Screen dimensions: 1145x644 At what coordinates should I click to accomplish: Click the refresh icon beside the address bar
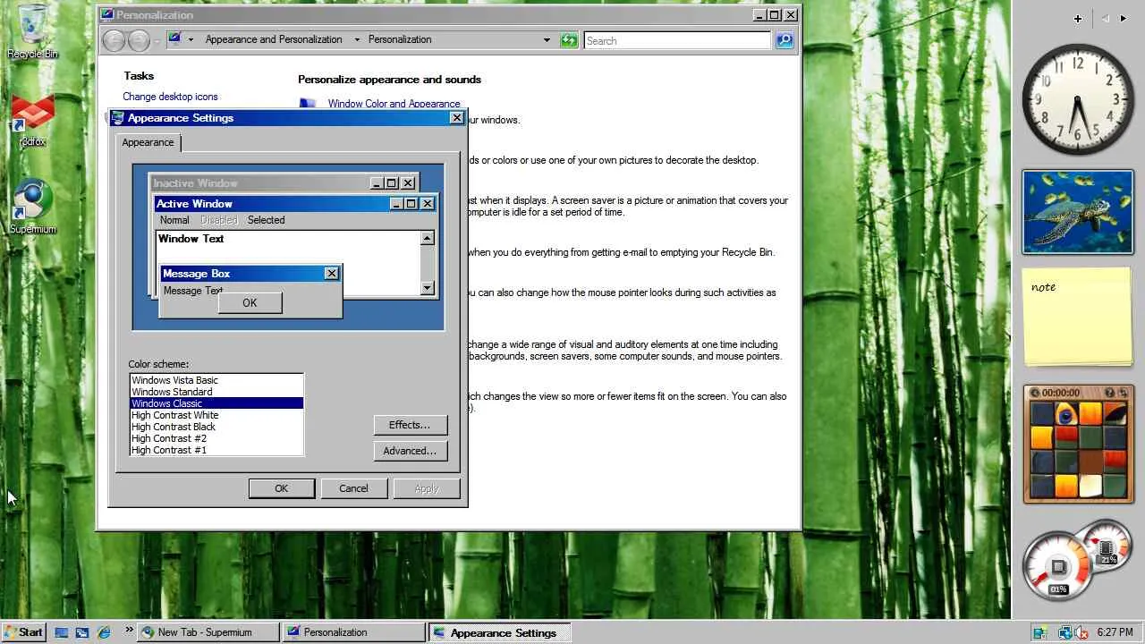point(569,40)
